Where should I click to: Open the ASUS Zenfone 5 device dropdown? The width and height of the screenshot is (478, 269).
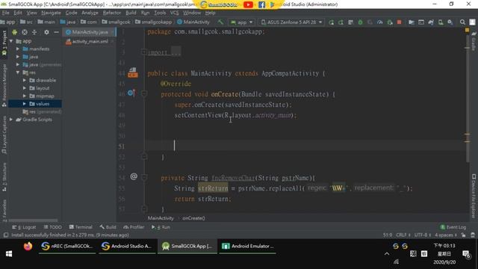[291, 22]
